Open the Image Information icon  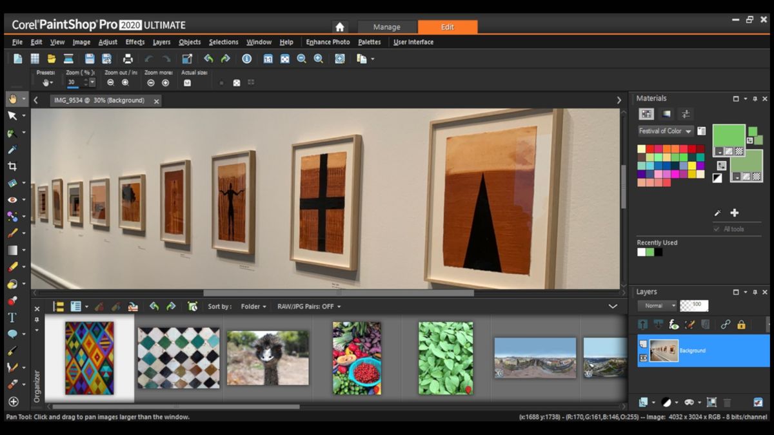(246, 59)
